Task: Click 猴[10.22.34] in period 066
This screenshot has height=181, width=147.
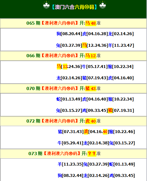Action: (x=121, y=67)
